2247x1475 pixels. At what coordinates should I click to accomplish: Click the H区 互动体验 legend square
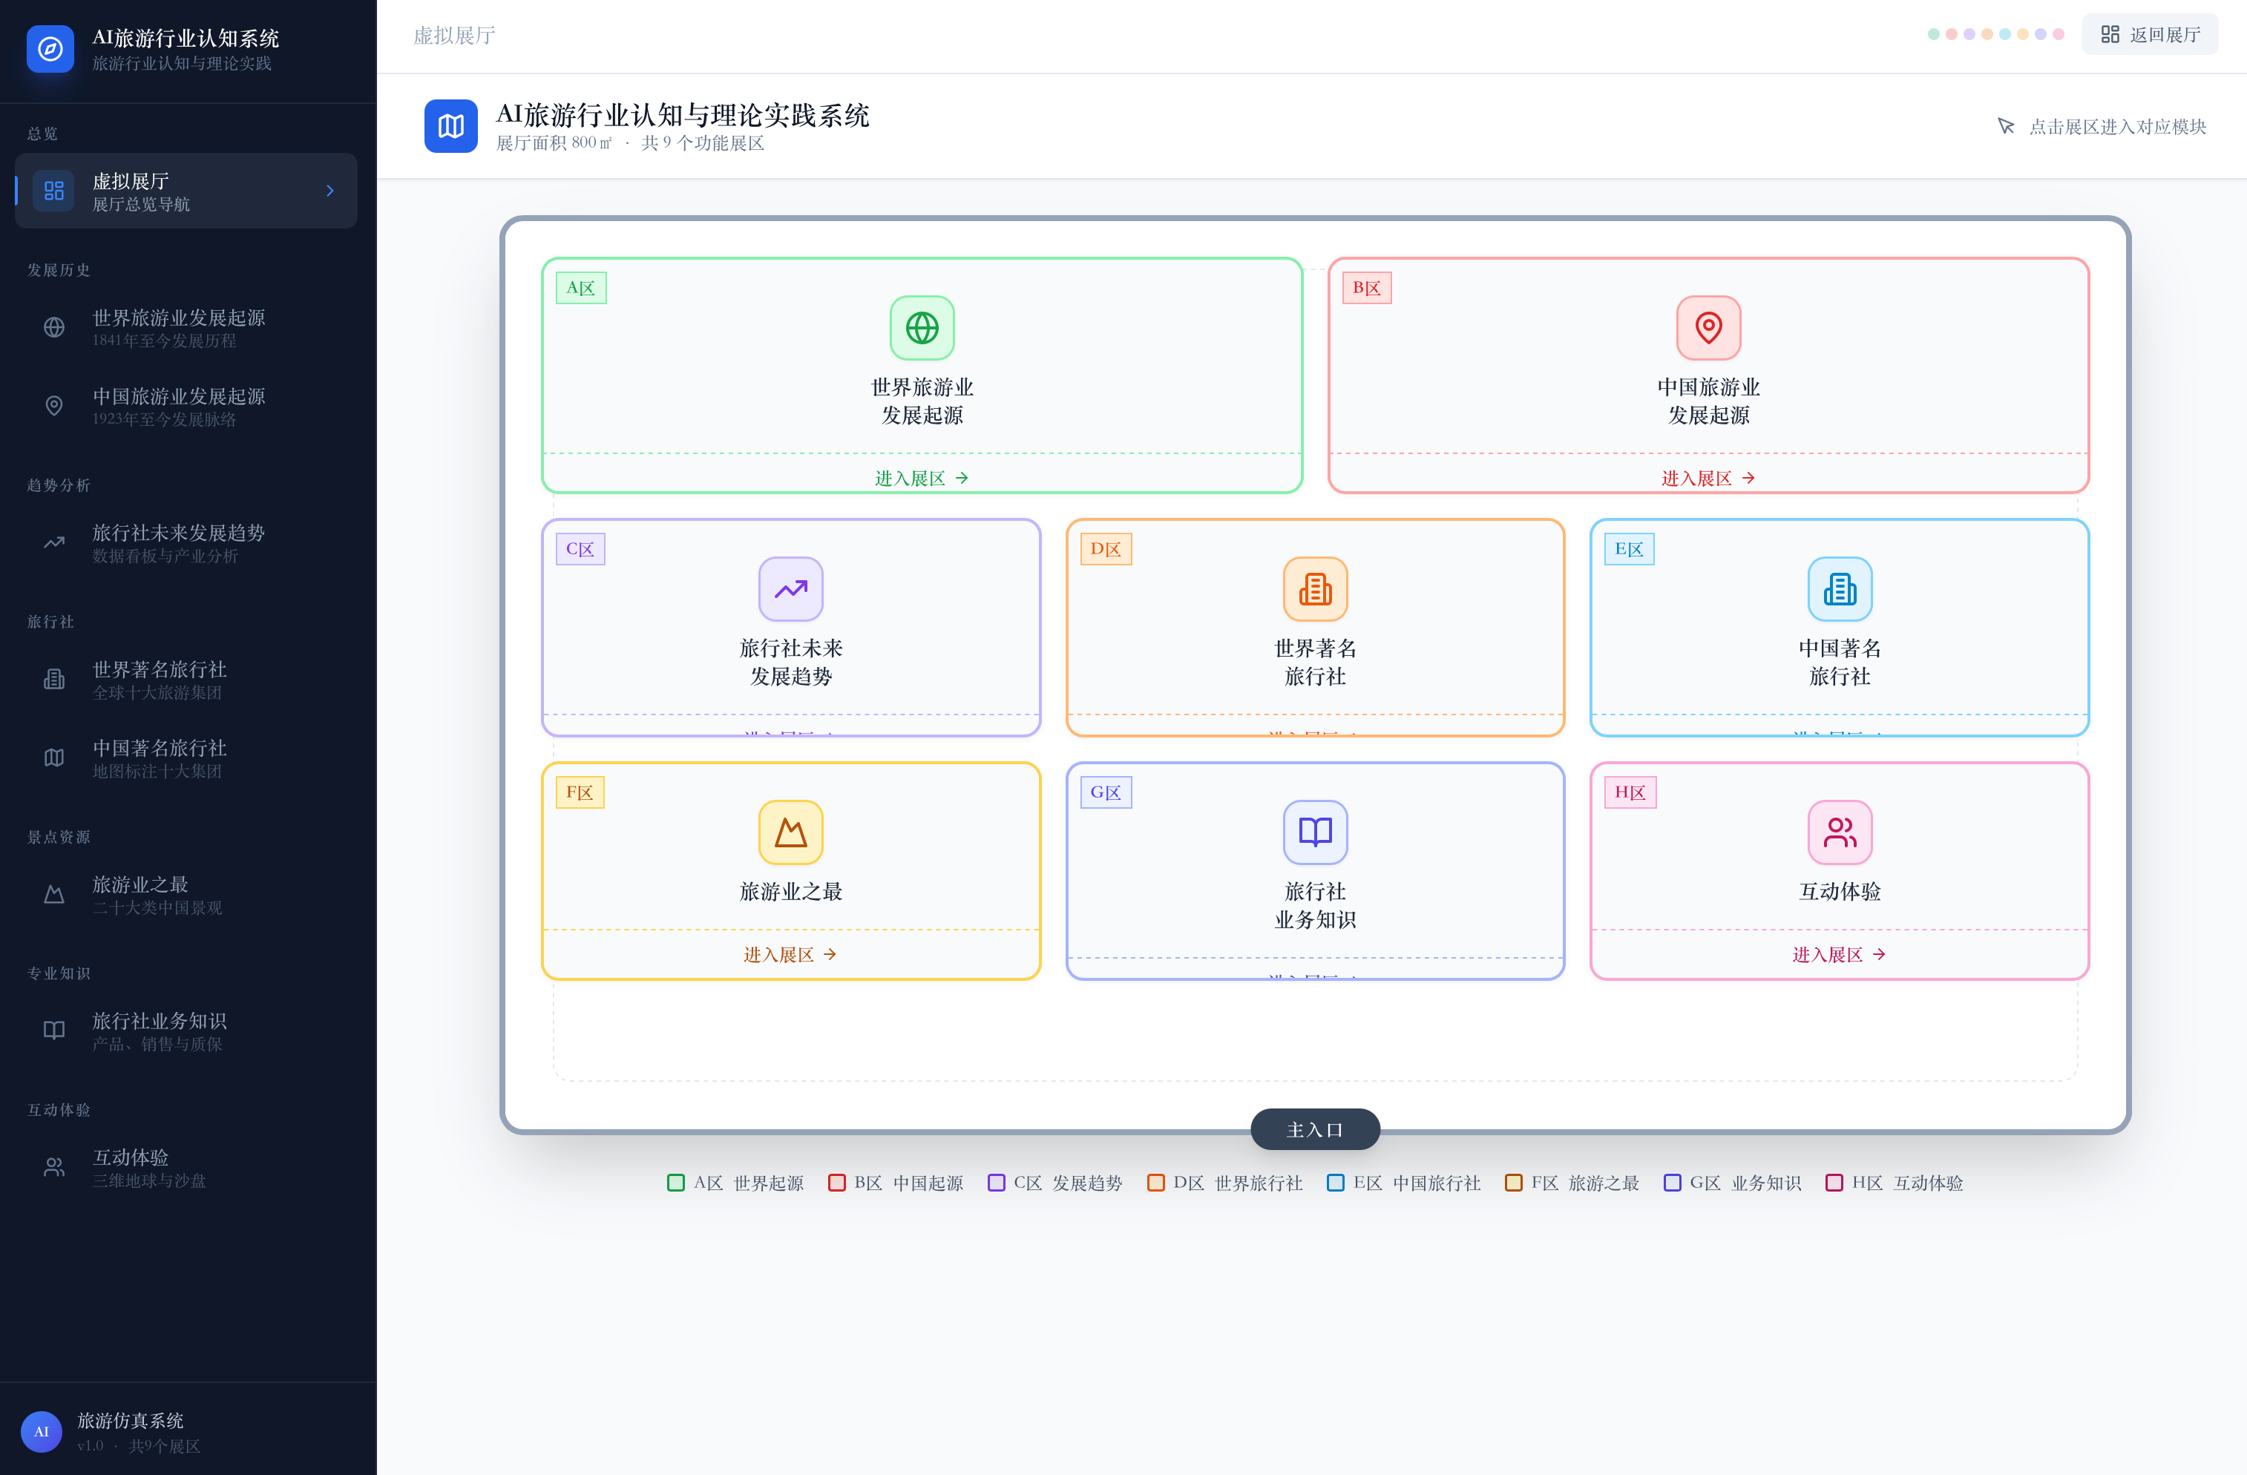tap(1834, 1183)
